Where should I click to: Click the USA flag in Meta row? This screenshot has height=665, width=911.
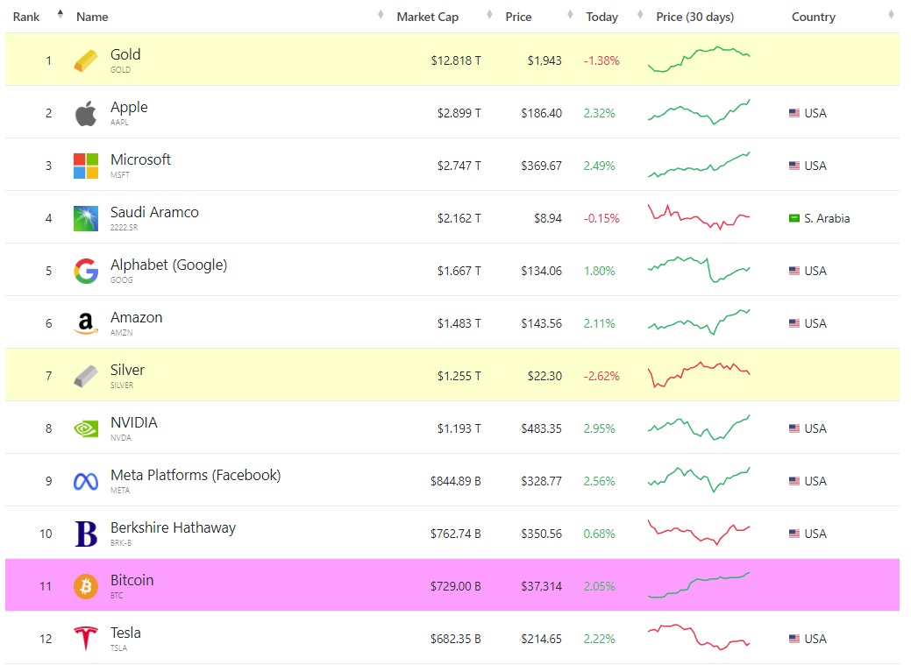click(x=794, y=481)
